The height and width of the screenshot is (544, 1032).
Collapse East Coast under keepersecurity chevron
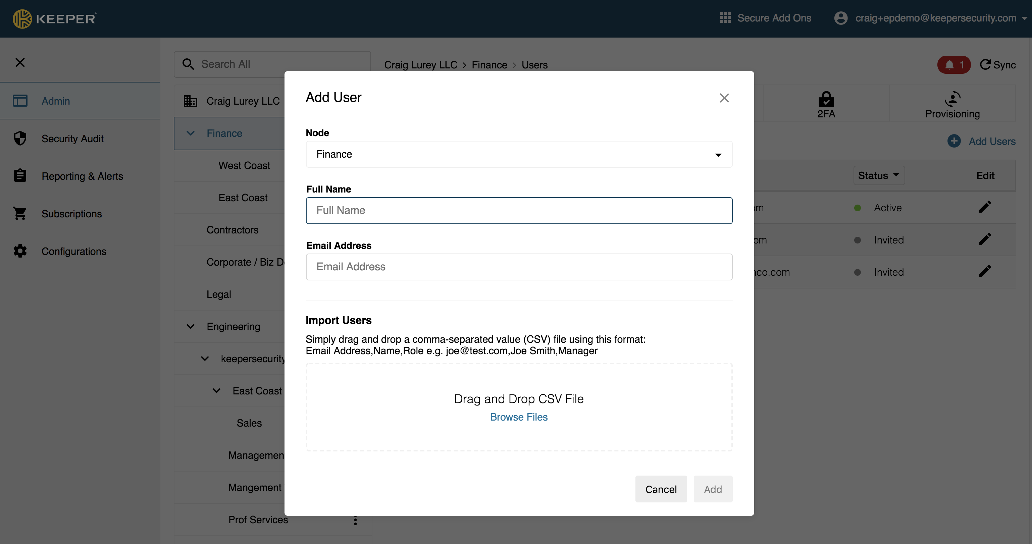tap(216, 391)
